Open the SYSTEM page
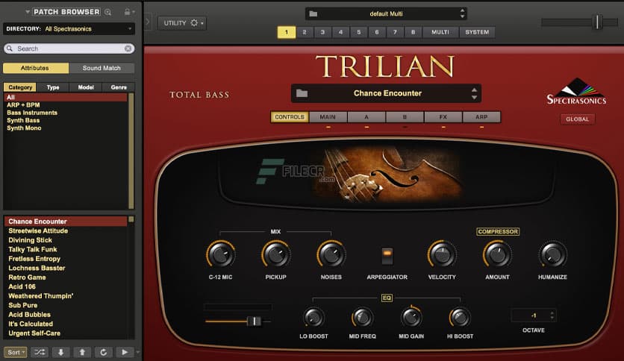Image resolution: width=624 pixels, height=361 pixels. click(x=477, y=32)
